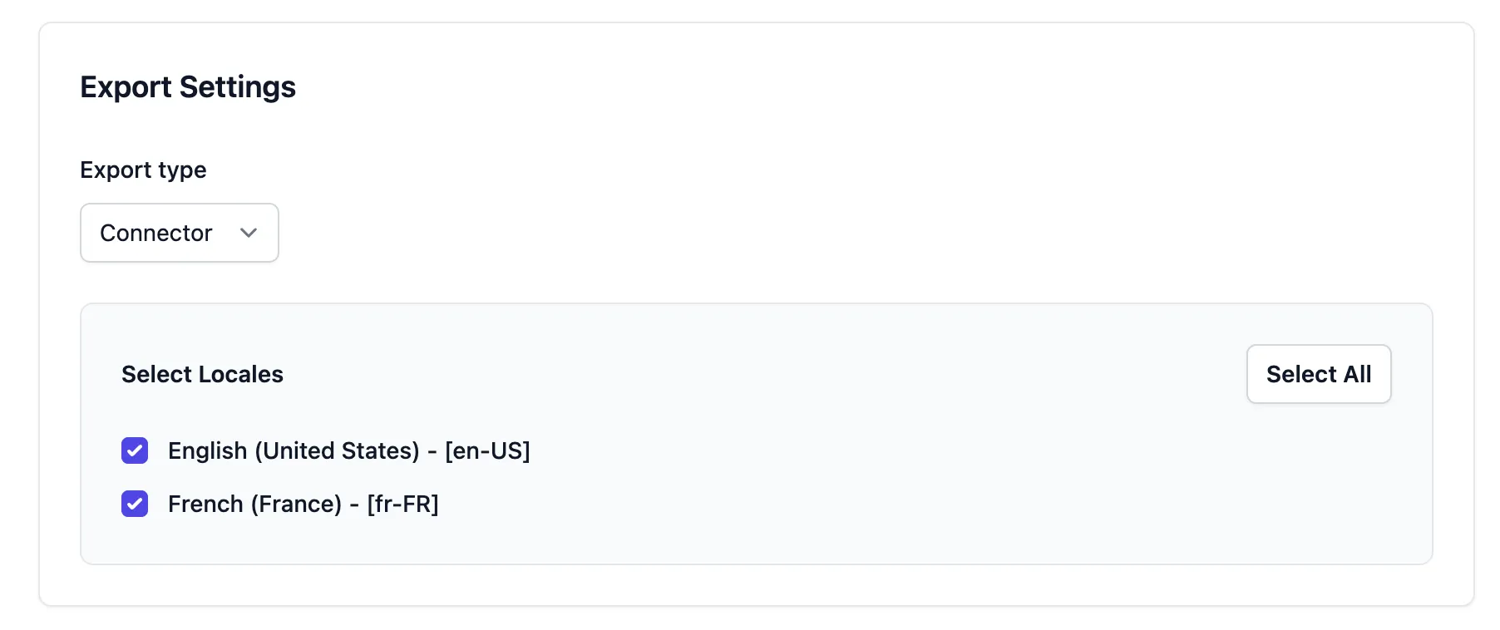Toggle the en-US locale via its label
The width and height of the screenshot is (1500, 630).
(348, 450)
